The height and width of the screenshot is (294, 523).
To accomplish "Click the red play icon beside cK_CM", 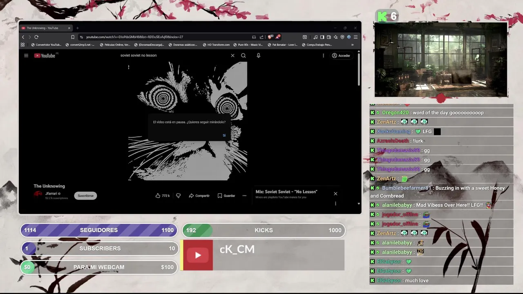I will (x=198, y=255).
